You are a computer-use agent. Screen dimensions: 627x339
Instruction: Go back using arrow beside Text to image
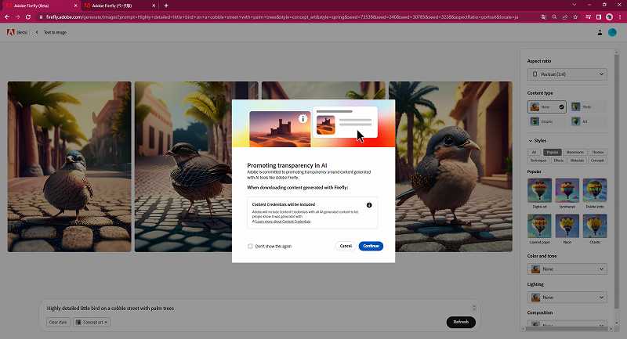(x=36, y=32)
